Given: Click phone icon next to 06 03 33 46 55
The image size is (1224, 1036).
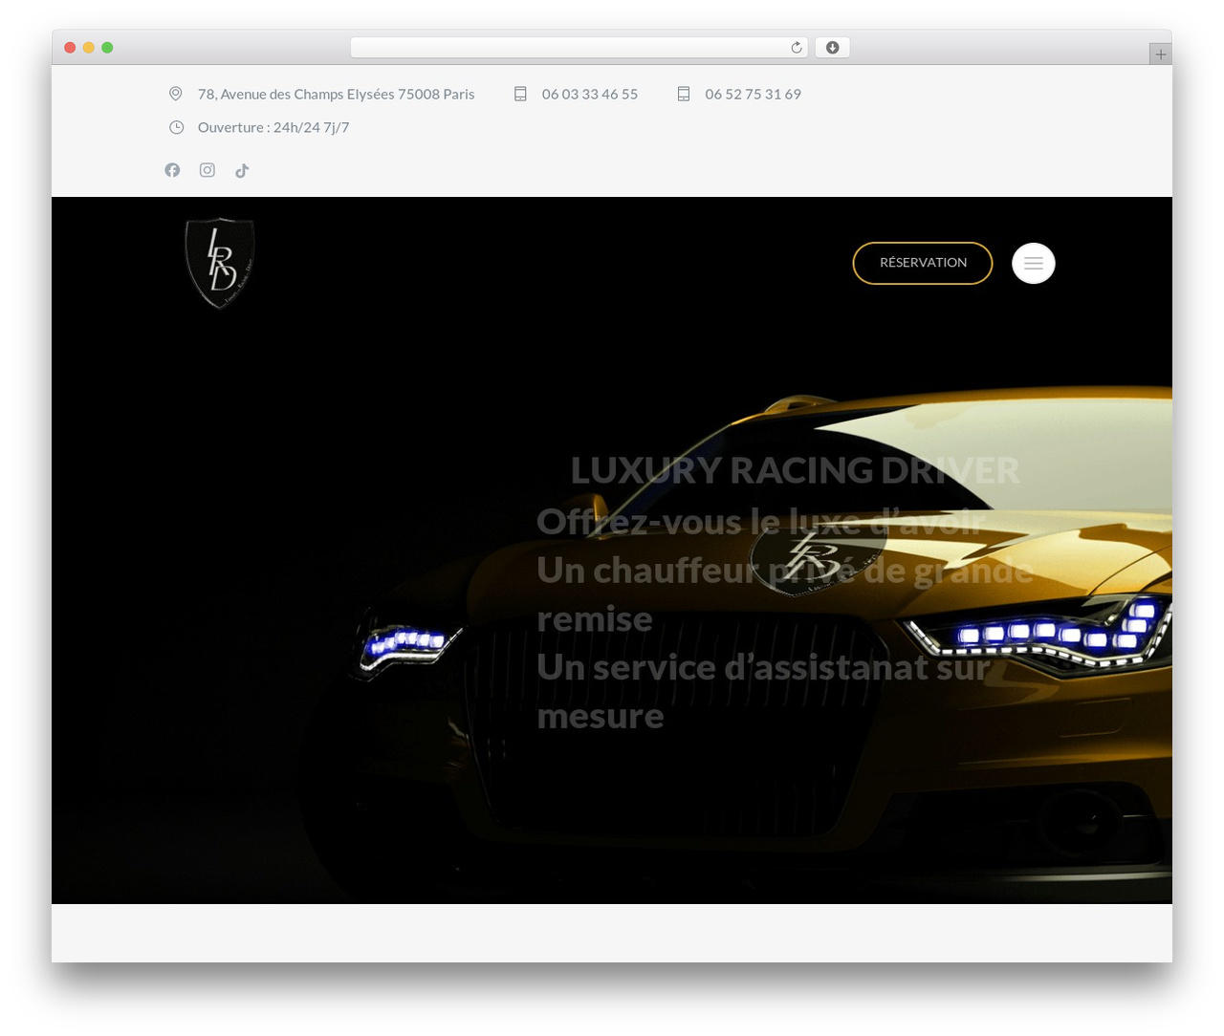Looking at the screenshot, I should pos(520,94).
